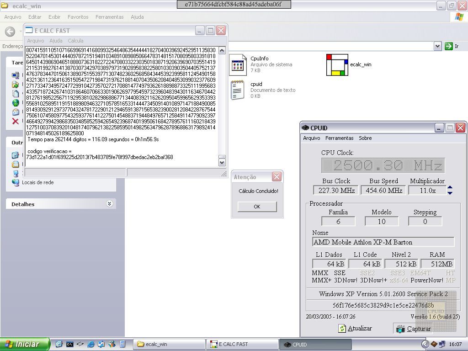Increase the Multiplicador value with up arrow

tap(450, 187)
